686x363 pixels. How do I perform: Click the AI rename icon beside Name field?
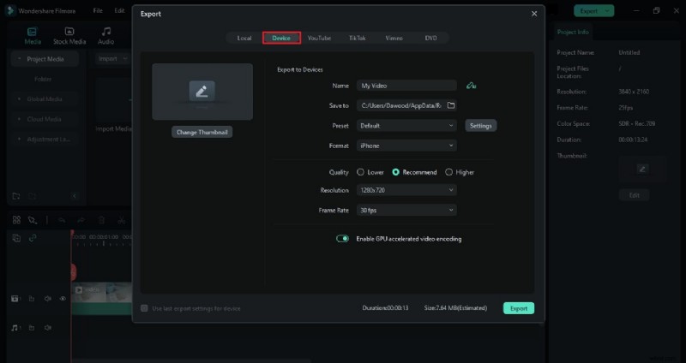pos(471,86)
